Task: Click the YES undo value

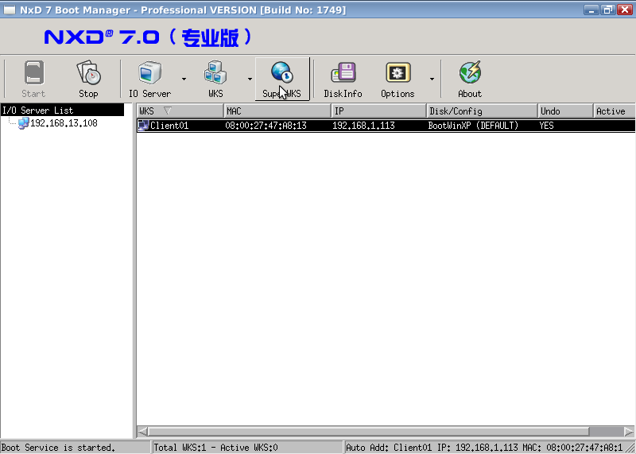Action: point(546,126)
